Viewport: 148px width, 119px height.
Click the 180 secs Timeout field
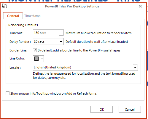[x=46, y=33]
